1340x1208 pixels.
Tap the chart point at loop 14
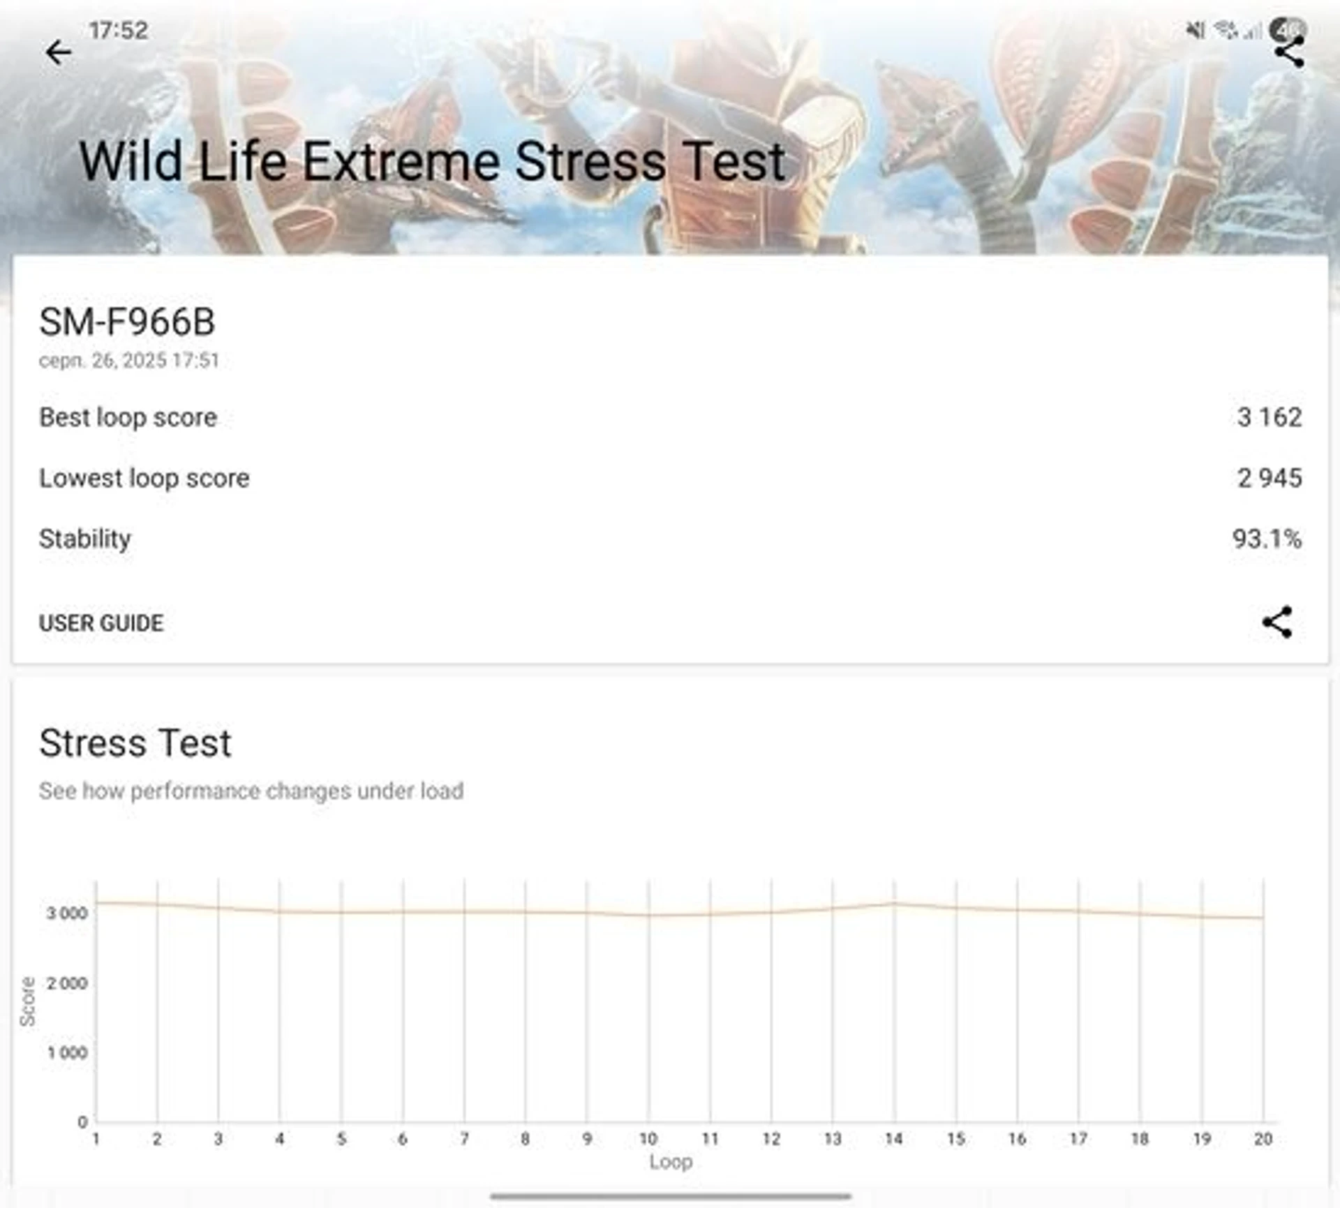[x=894, y=904]
